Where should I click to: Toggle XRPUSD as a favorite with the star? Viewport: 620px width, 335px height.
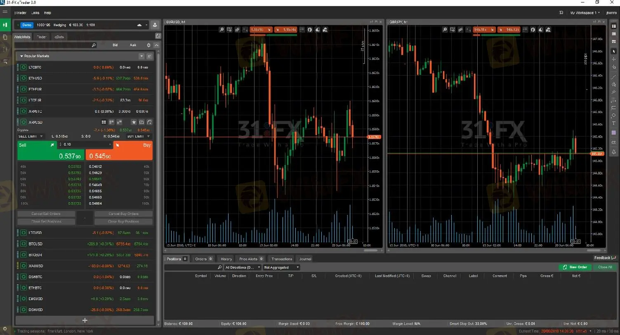click(x=134, y=122)
